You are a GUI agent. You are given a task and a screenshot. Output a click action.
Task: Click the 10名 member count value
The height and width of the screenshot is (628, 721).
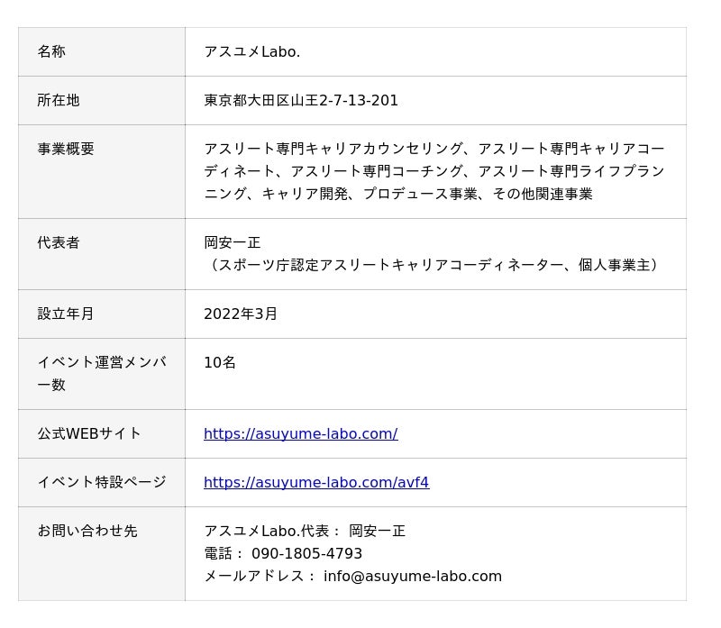(x=219, y=362)
